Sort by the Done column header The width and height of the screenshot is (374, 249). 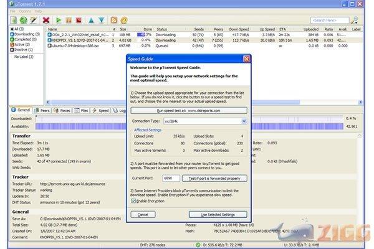[x=148, y=29]
